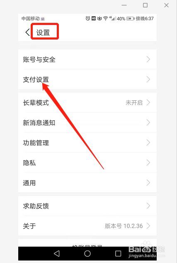Image resolution: width=177 pixels, height=263 pixels.
Task: Tap the battery status icon
Action: [131, 18]
